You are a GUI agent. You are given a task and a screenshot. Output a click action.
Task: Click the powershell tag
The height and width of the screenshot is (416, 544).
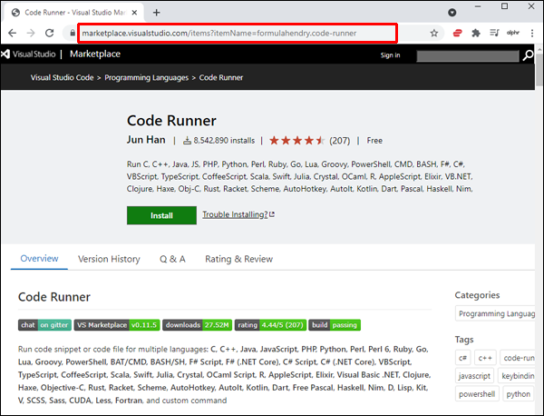click(477, 394)
